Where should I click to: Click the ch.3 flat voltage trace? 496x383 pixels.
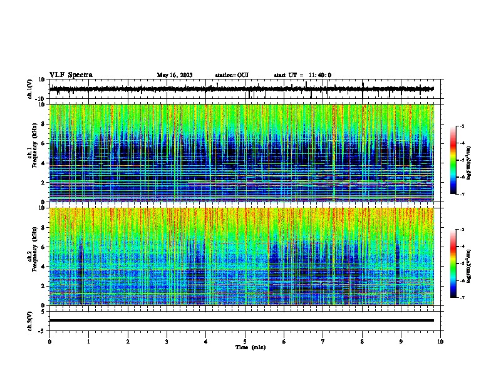pos(242,320)
